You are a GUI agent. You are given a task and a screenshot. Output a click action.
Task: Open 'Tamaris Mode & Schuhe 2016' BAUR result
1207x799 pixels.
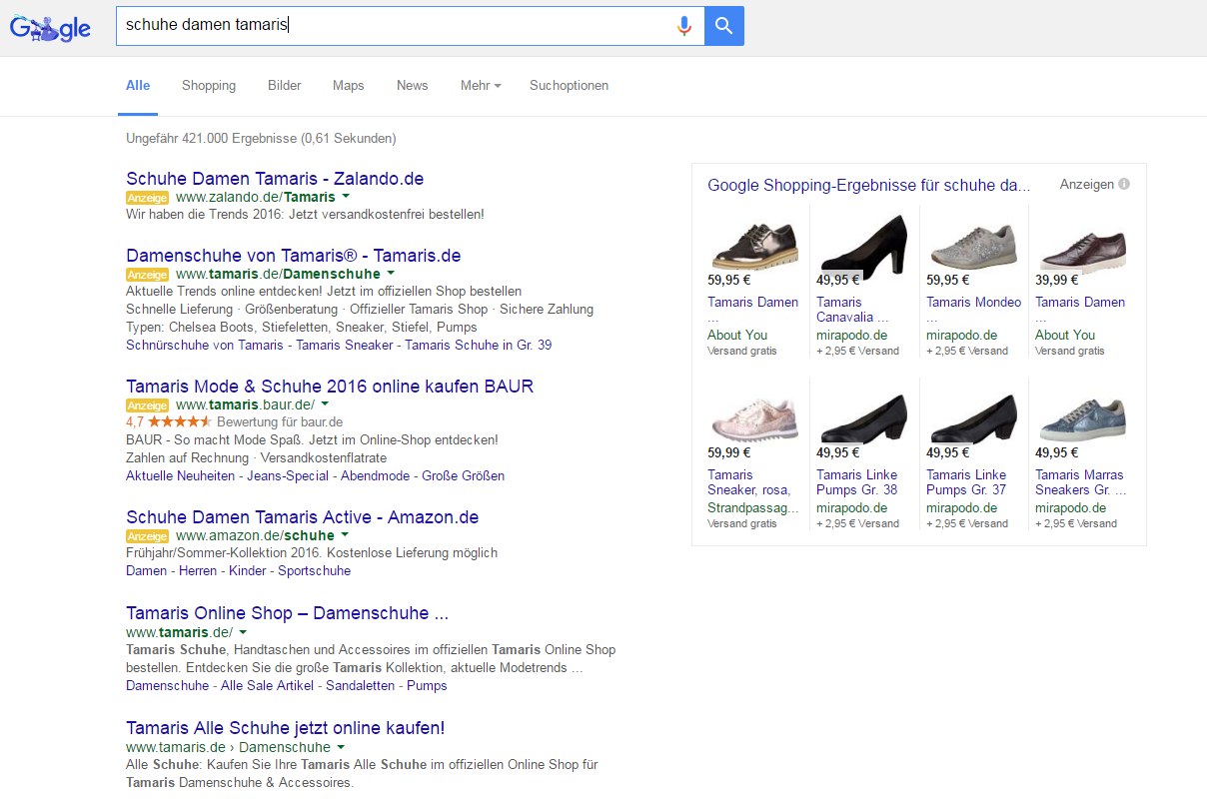click(x=330, y=387)
